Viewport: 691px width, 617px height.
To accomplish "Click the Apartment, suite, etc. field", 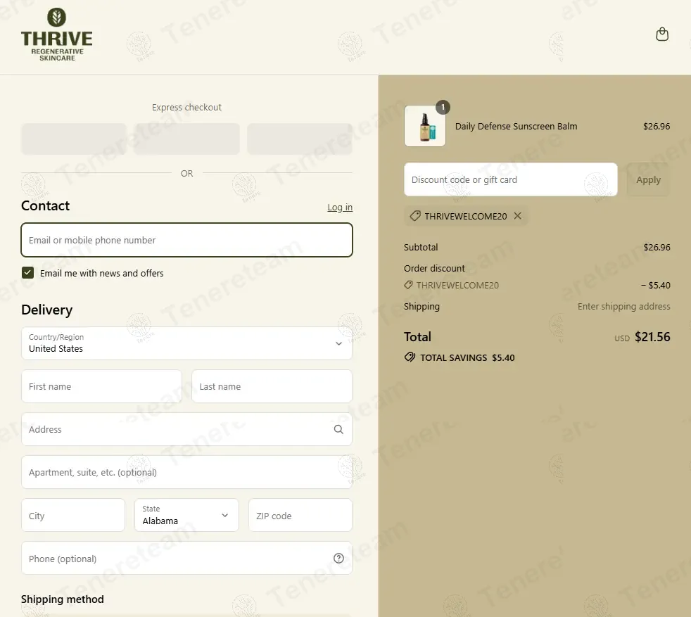I will (187, 473).
